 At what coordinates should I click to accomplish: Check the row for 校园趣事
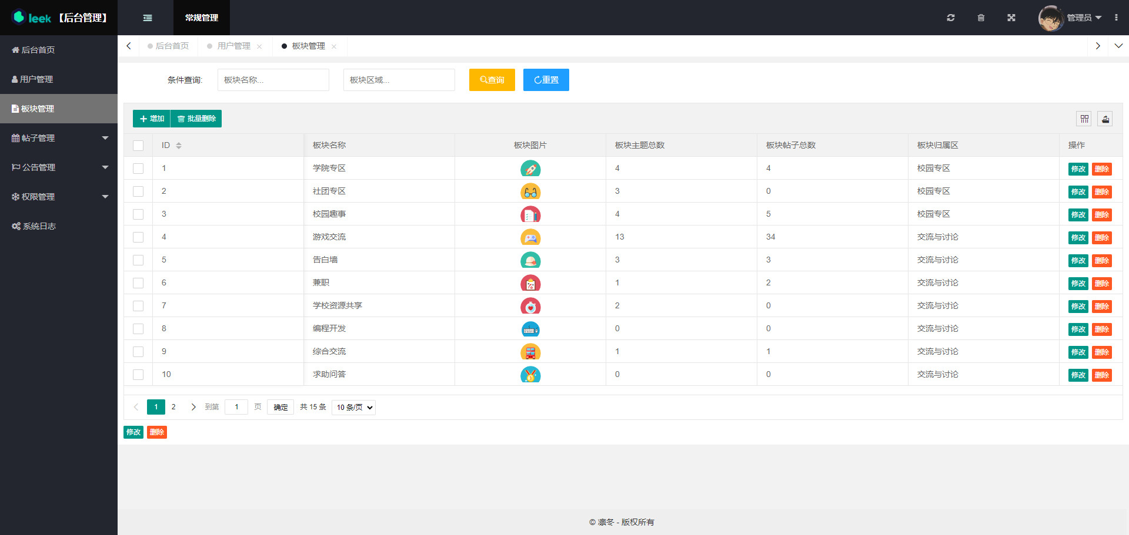pyautogui.click(x=138, y=214)
